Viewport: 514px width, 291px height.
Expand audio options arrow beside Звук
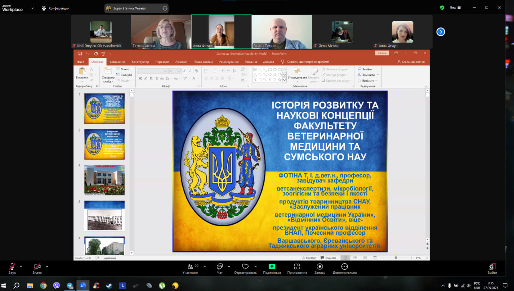click(21, 266)
